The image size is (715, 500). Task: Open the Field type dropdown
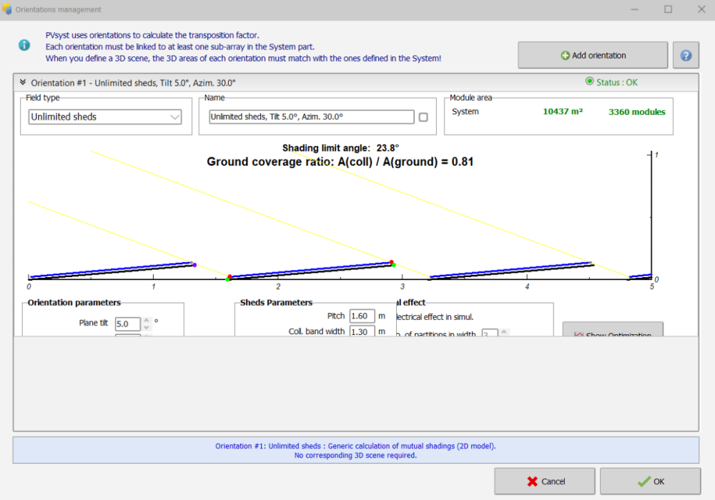105,117
